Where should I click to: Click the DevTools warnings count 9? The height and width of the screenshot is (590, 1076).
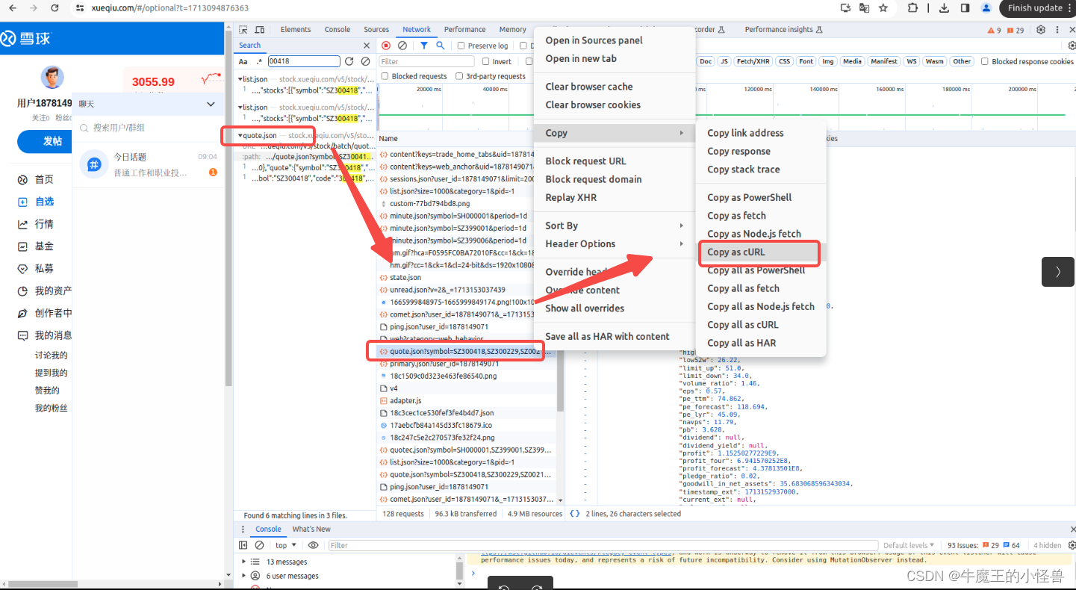[x=994, y=30]
